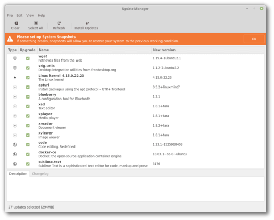Click version 1.19.4-1ubuntu2.1
The width and height of the screenshot is (274, 220).
coord(167,58)
